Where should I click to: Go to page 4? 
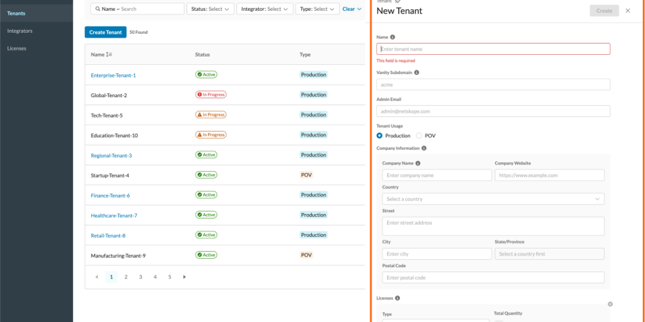(155, 277)
